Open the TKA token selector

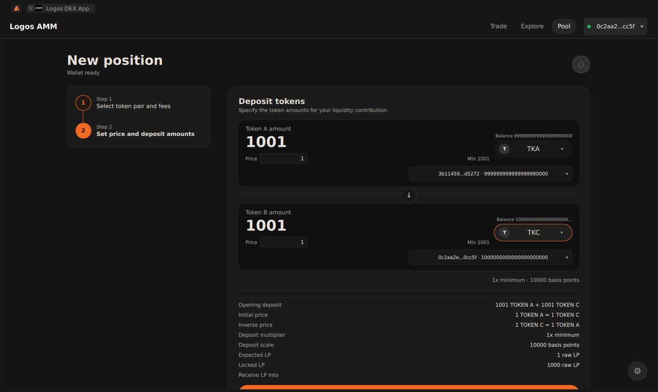tap(533, 149)
